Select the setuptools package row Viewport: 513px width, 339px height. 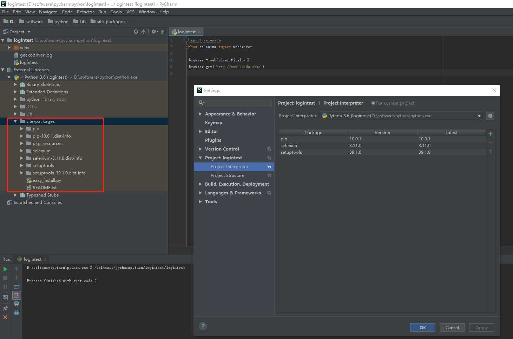pyautogui.click(x=382, y=152)
